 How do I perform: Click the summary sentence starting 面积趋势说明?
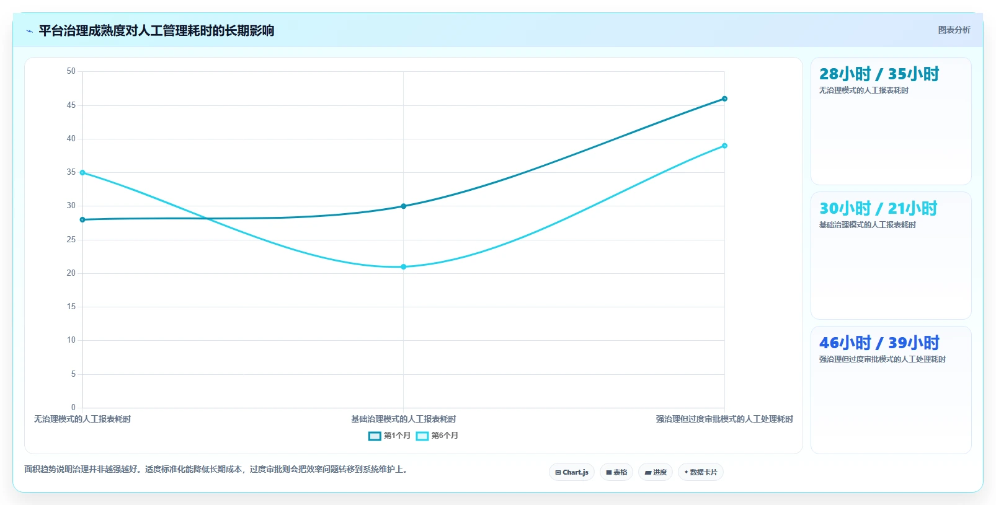[217, 469]
